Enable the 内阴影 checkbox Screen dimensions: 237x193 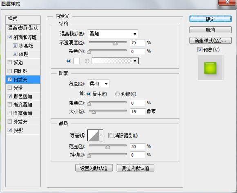10,71
